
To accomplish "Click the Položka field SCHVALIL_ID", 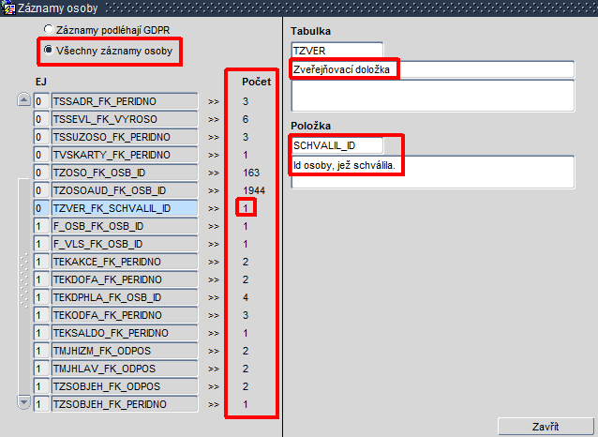I will [x=337, y=145].
